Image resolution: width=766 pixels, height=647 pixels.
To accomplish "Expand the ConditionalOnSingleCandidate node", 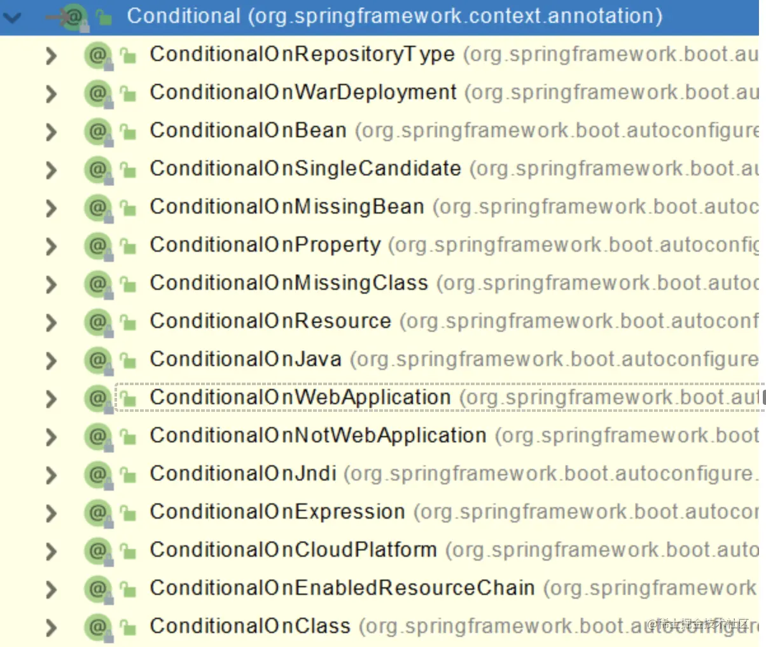I will coord(52,170).
